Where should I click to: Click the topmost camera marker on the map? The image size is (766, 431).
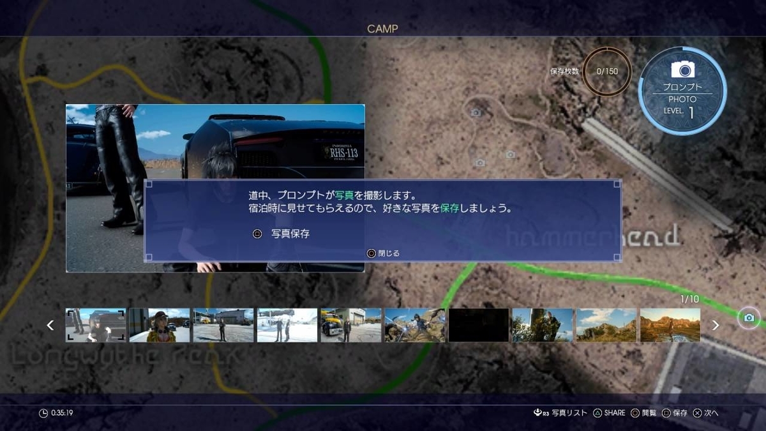[476, 113]
